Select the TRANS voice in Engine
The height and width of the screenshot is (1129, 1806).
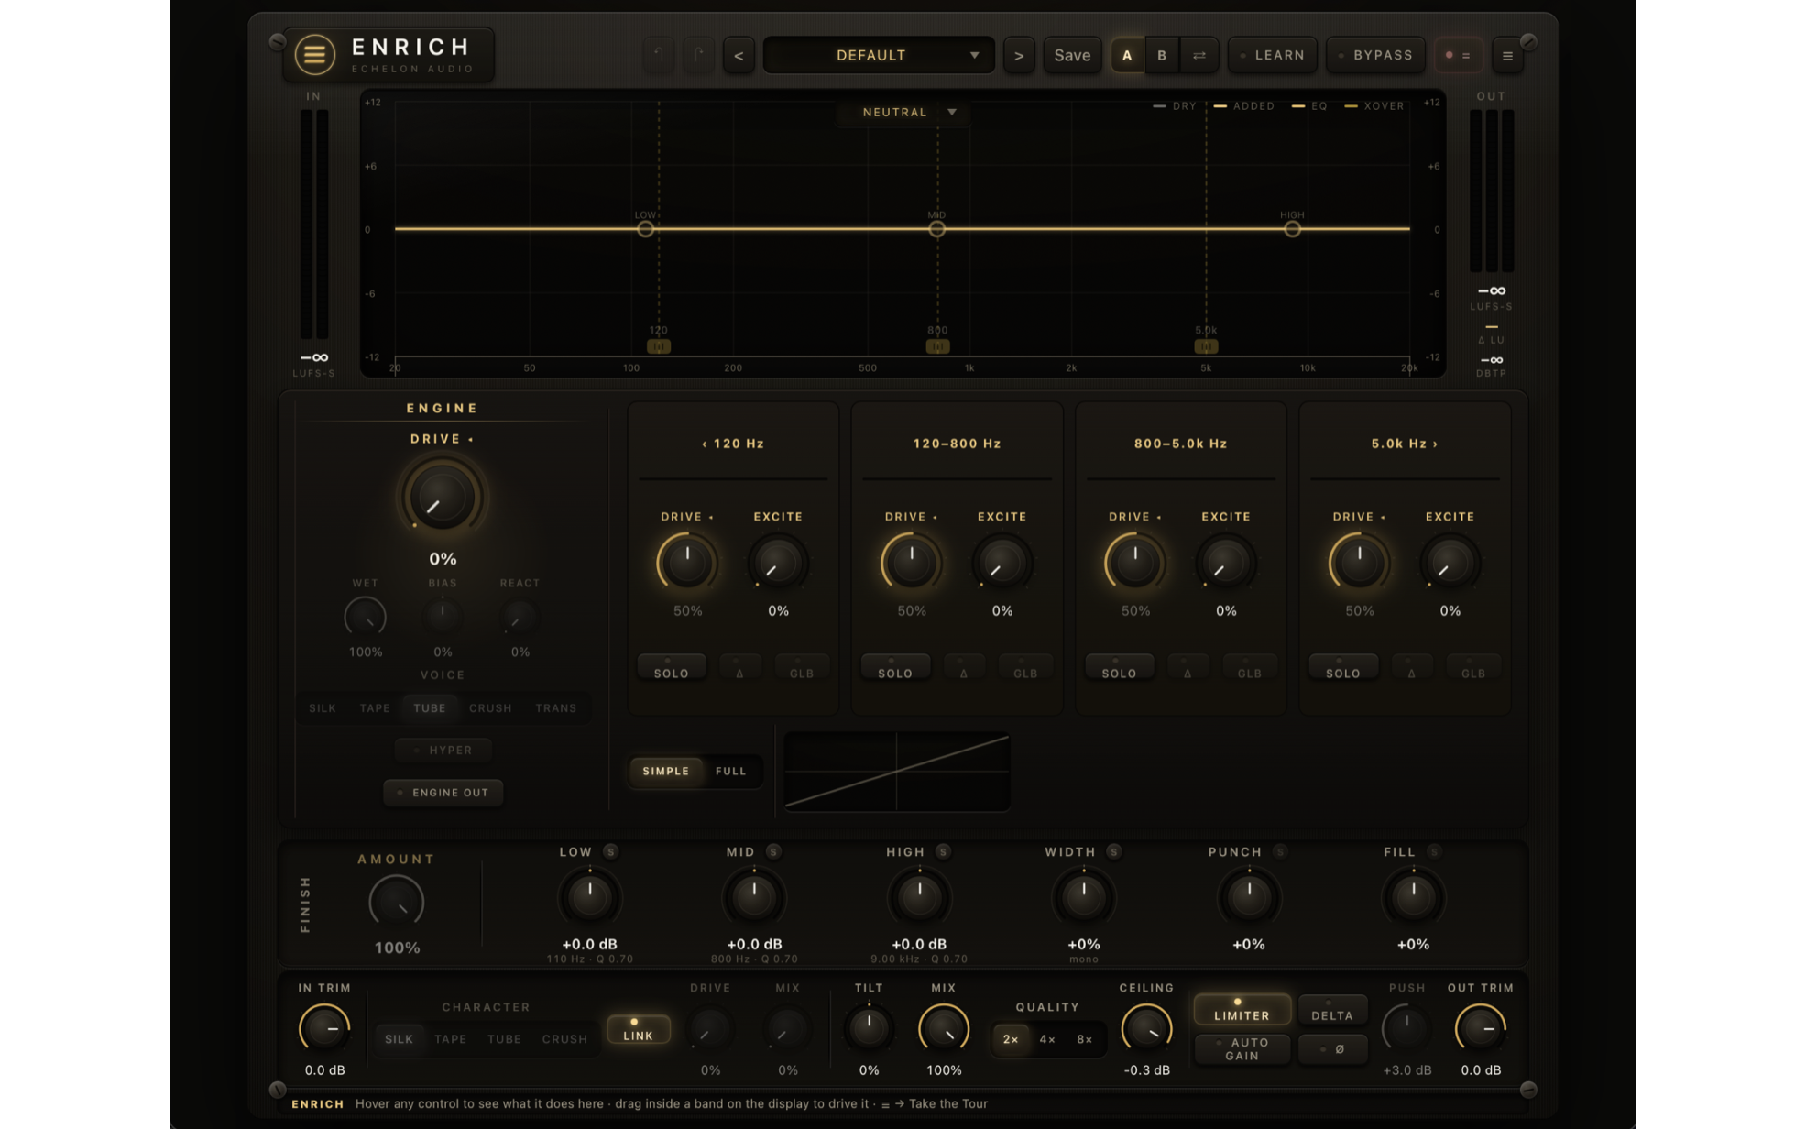[556, 708]
